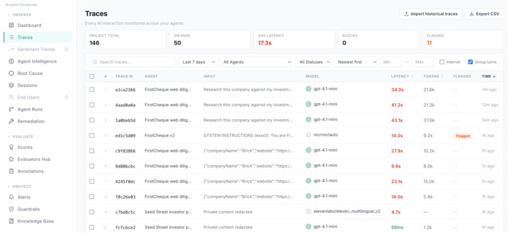This screenshot has height=233, width=508.
Task: Click the upload icon on Import historical traces
Action: pyautogui.click(x=407, y=14)
